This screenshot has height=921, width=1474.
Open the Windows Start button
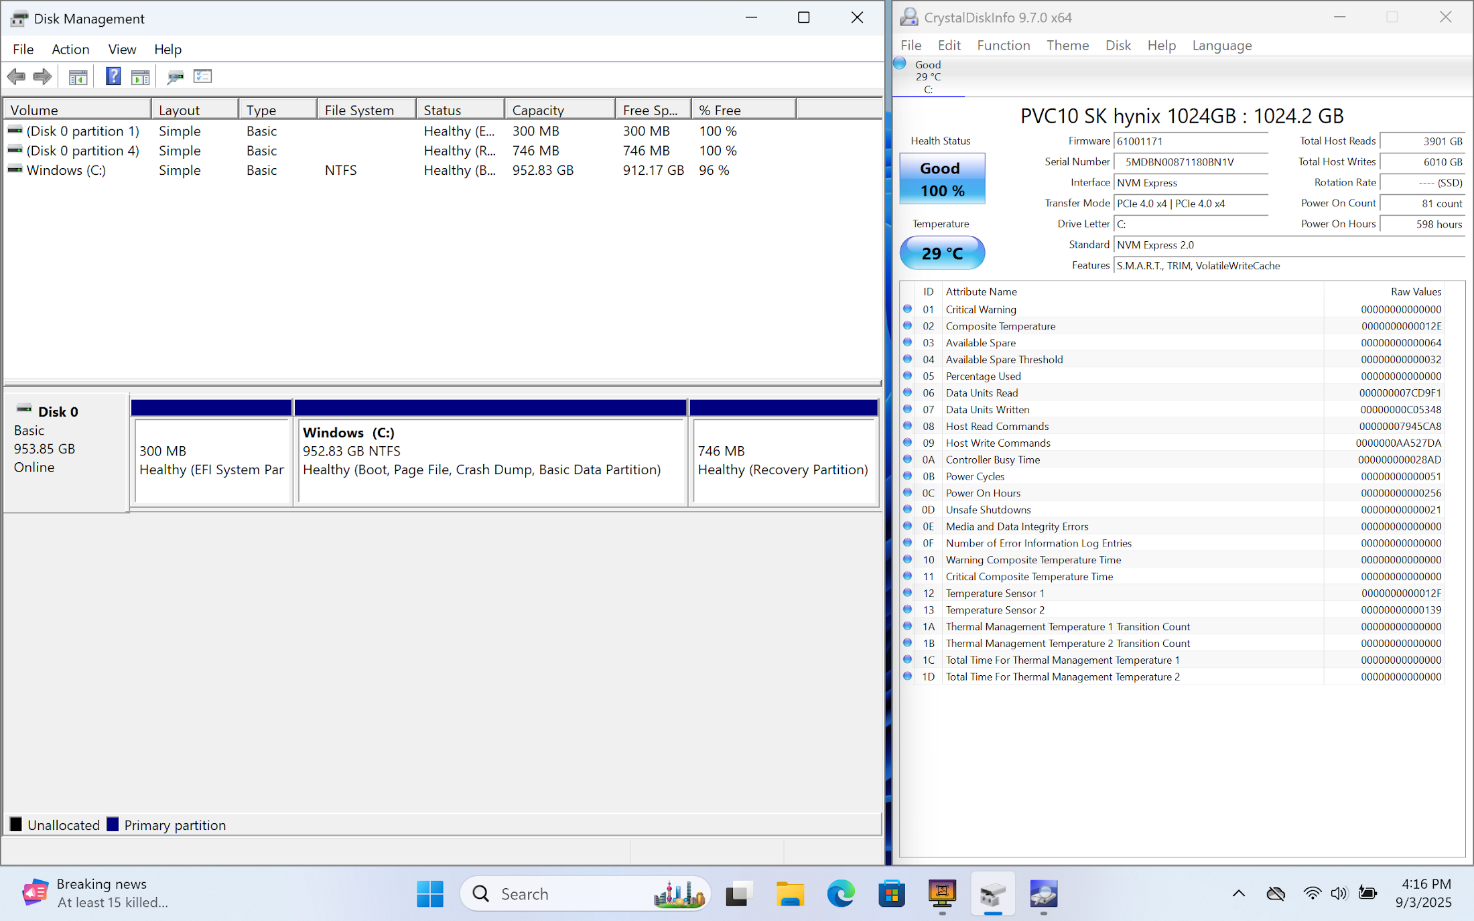click(429, 894)
